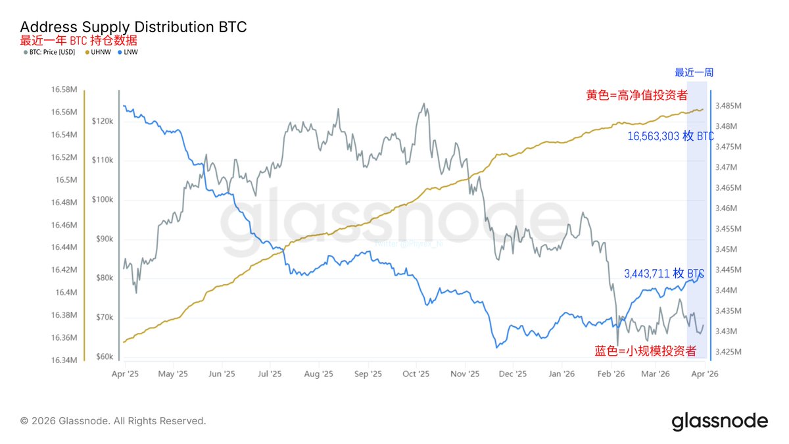This screenshot has width=789, height=444.
Task: Click the chart title Address Supply Distribution BTC
Action: tap(133, 27)
